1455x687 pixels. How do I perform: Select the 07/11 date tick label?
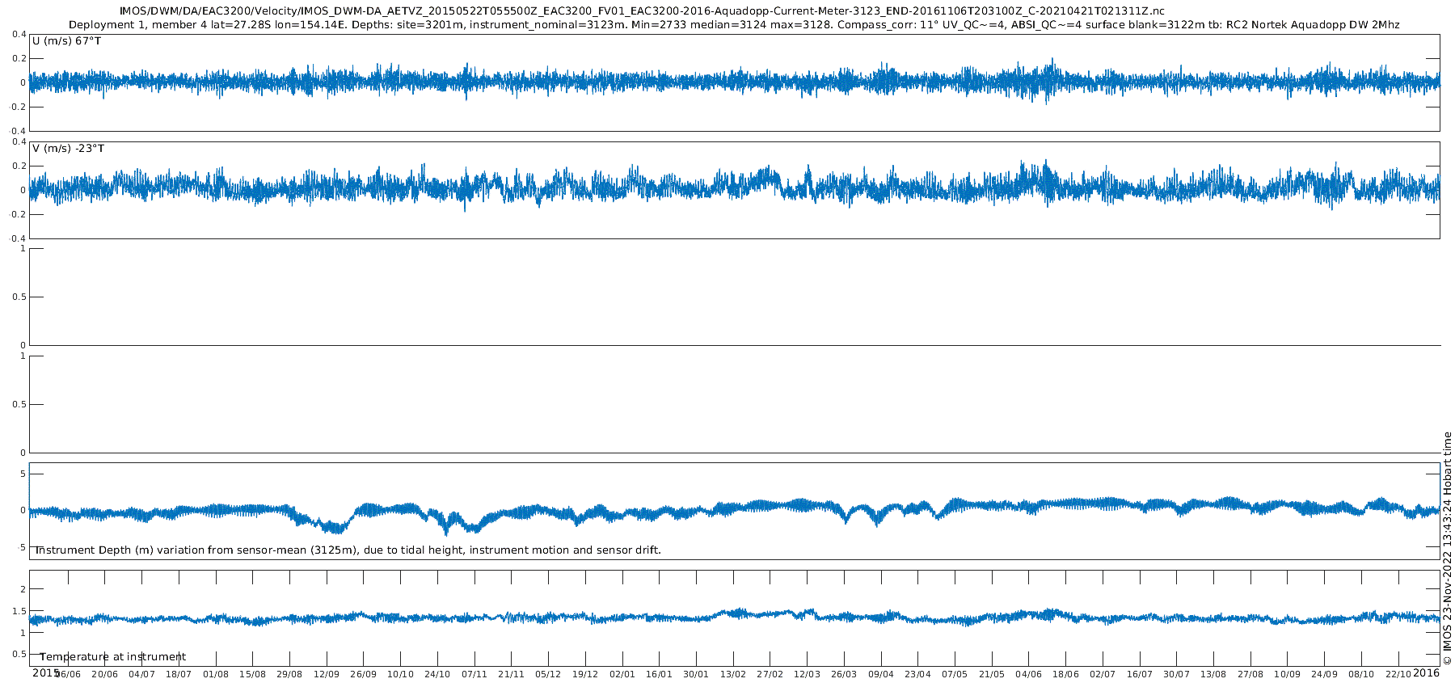pos(474,674)
